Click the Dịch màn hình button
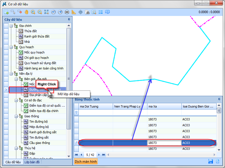The image size is (225, 168). [86, 162]
